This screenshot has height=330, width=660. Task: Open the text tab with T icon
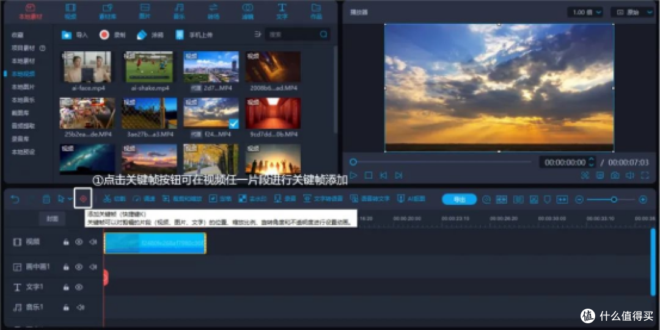[282, 12]
